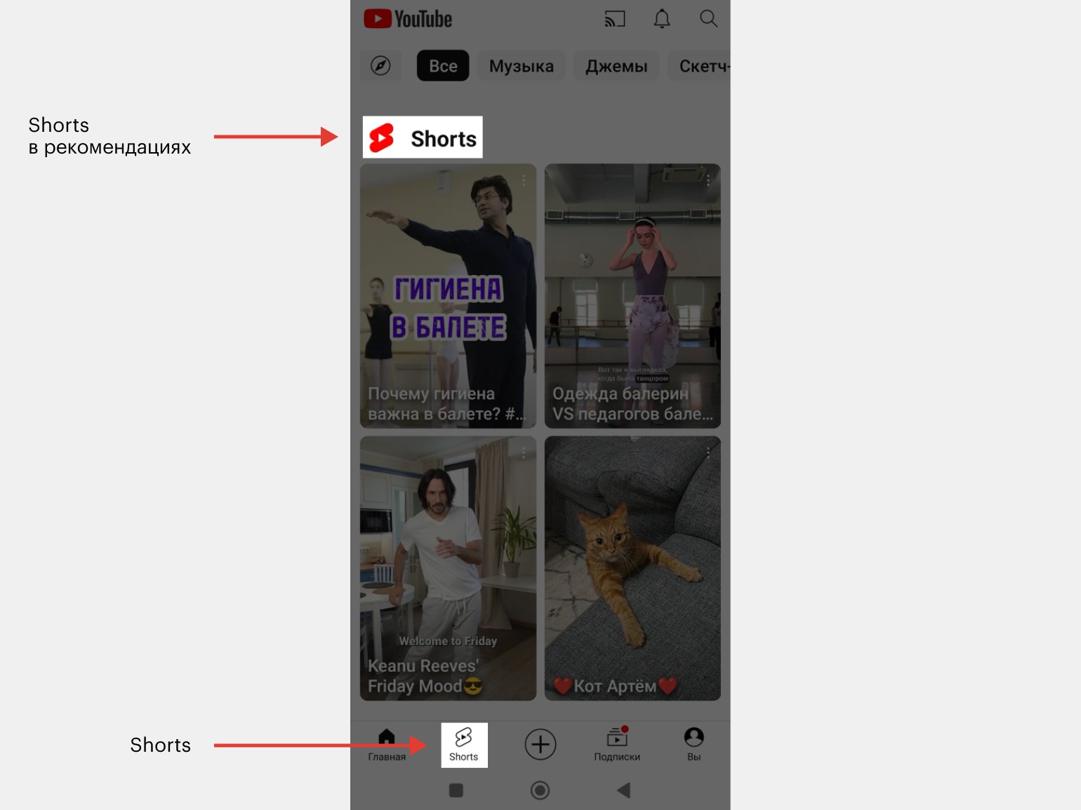Select the Все filter chip
The height and width of the screenshot is (810, 1081).
click(443, 66)
